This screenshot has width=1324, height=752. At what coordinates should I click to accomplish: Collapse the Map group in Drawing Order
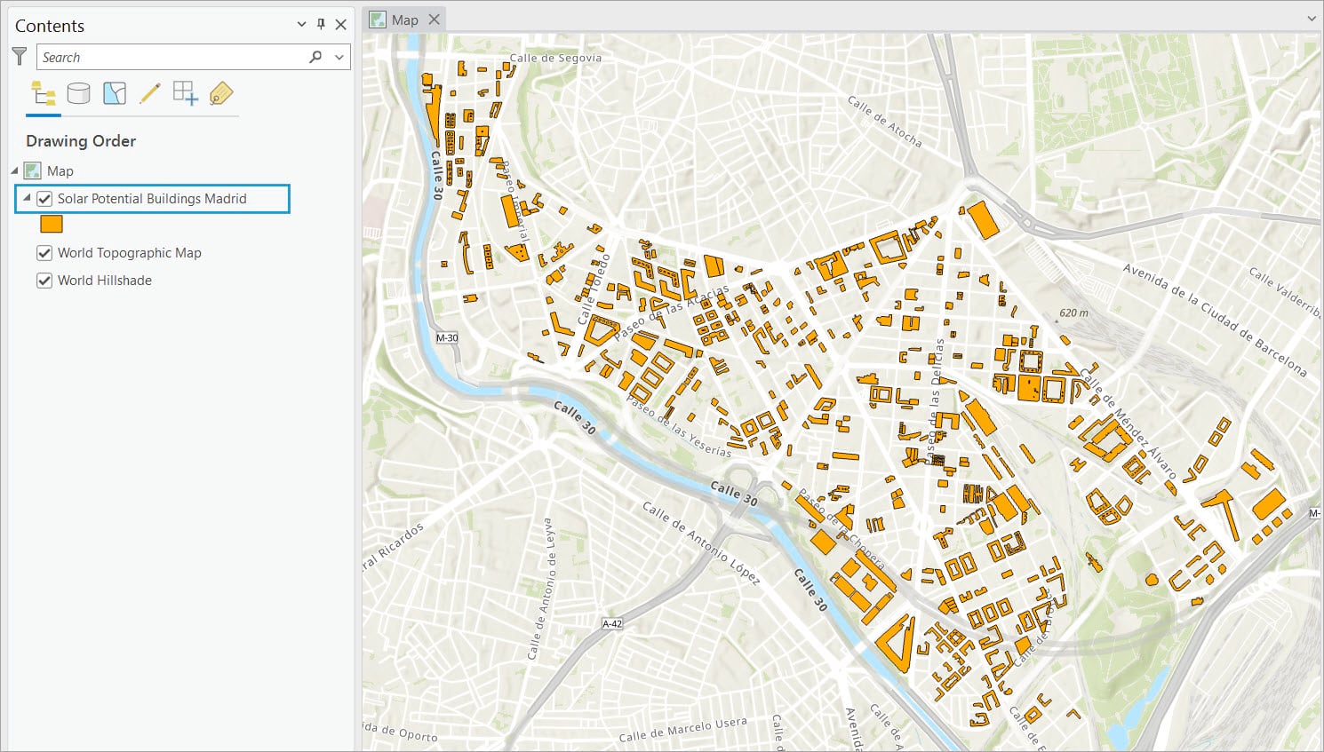(14, 170)
